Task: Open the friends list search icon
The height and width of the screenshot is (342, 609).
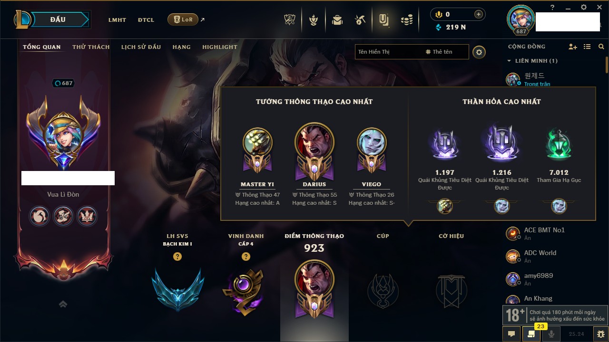Action: click(601, 47)
